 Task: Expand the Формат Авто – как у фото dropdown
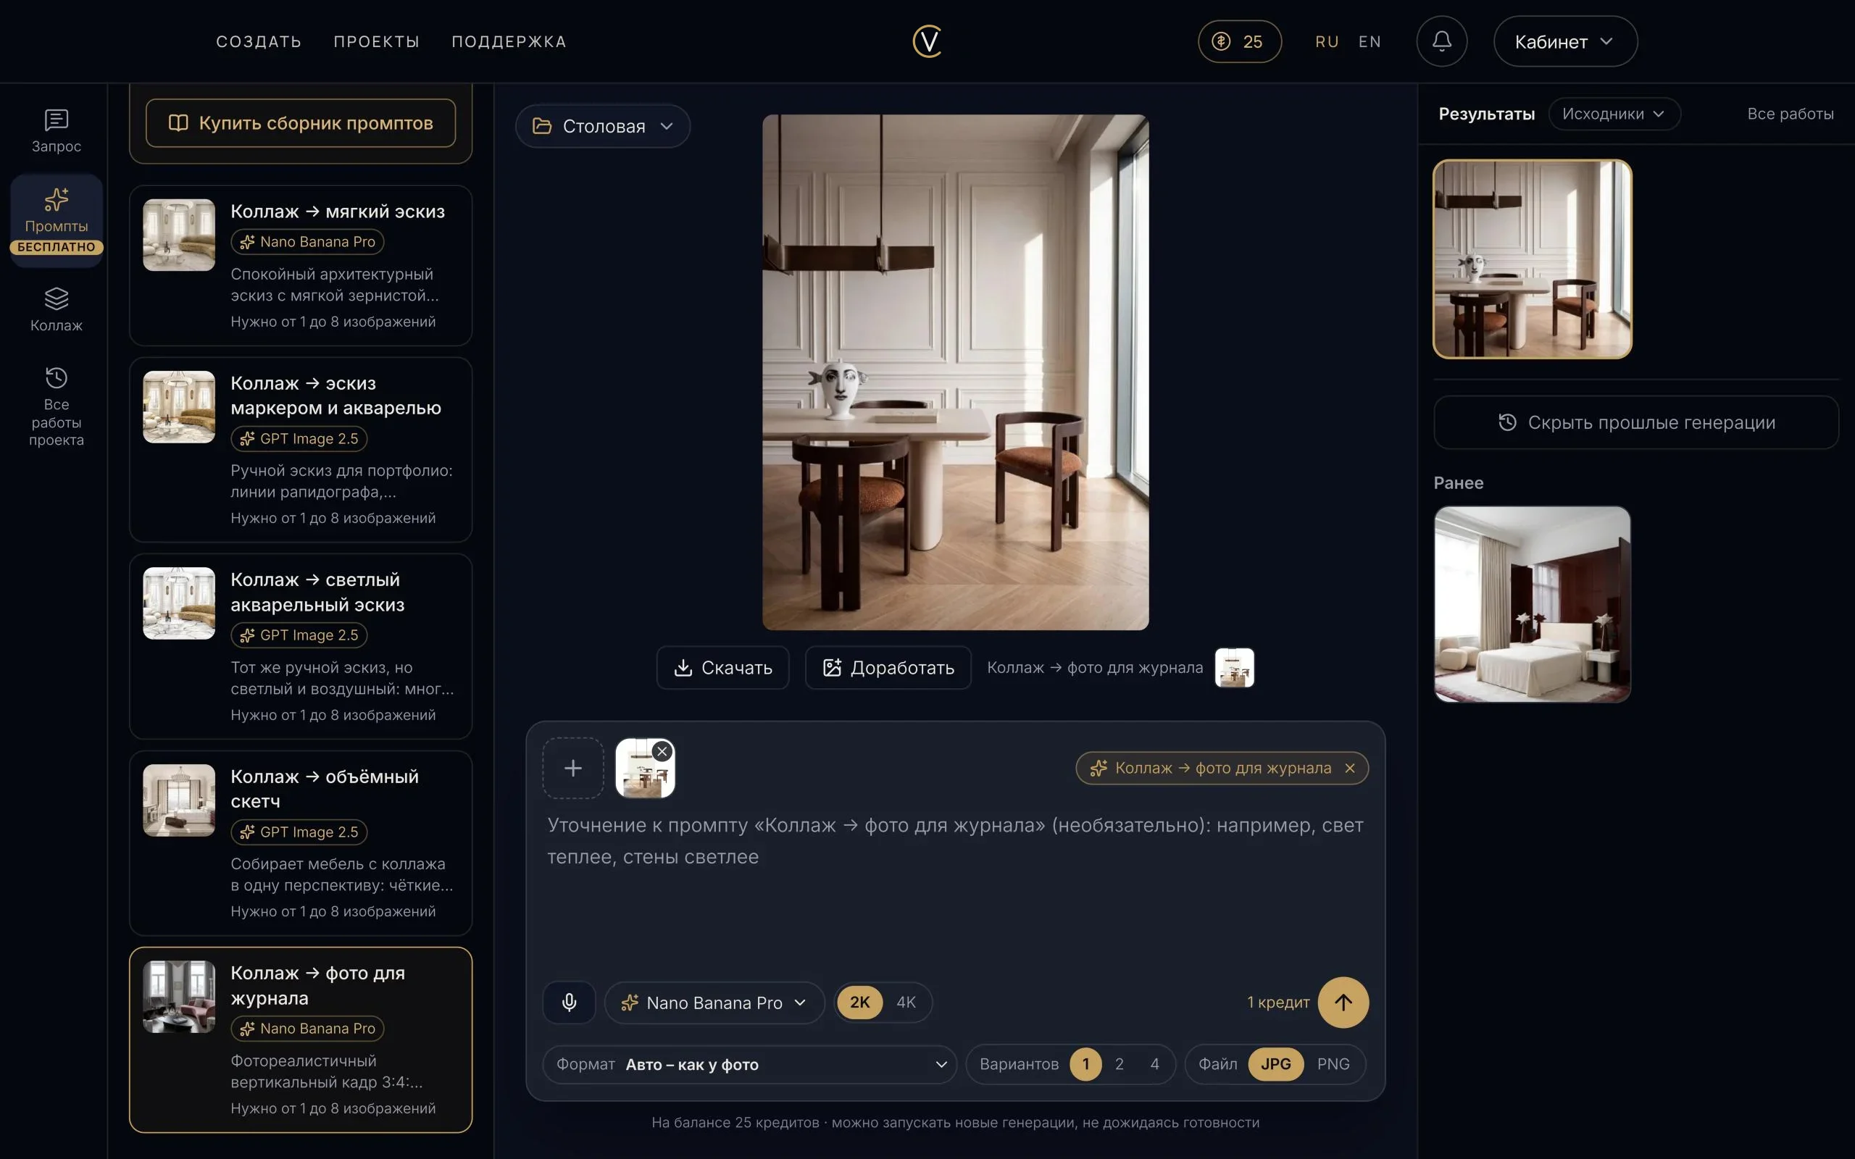click(x=750, y=1064)
